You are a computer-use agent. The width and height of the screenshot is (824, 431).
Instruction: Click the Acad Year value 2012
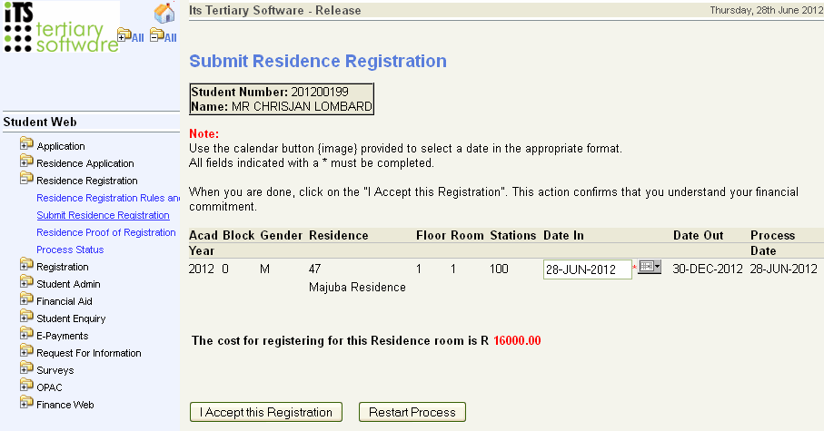(x=202, y=269)
